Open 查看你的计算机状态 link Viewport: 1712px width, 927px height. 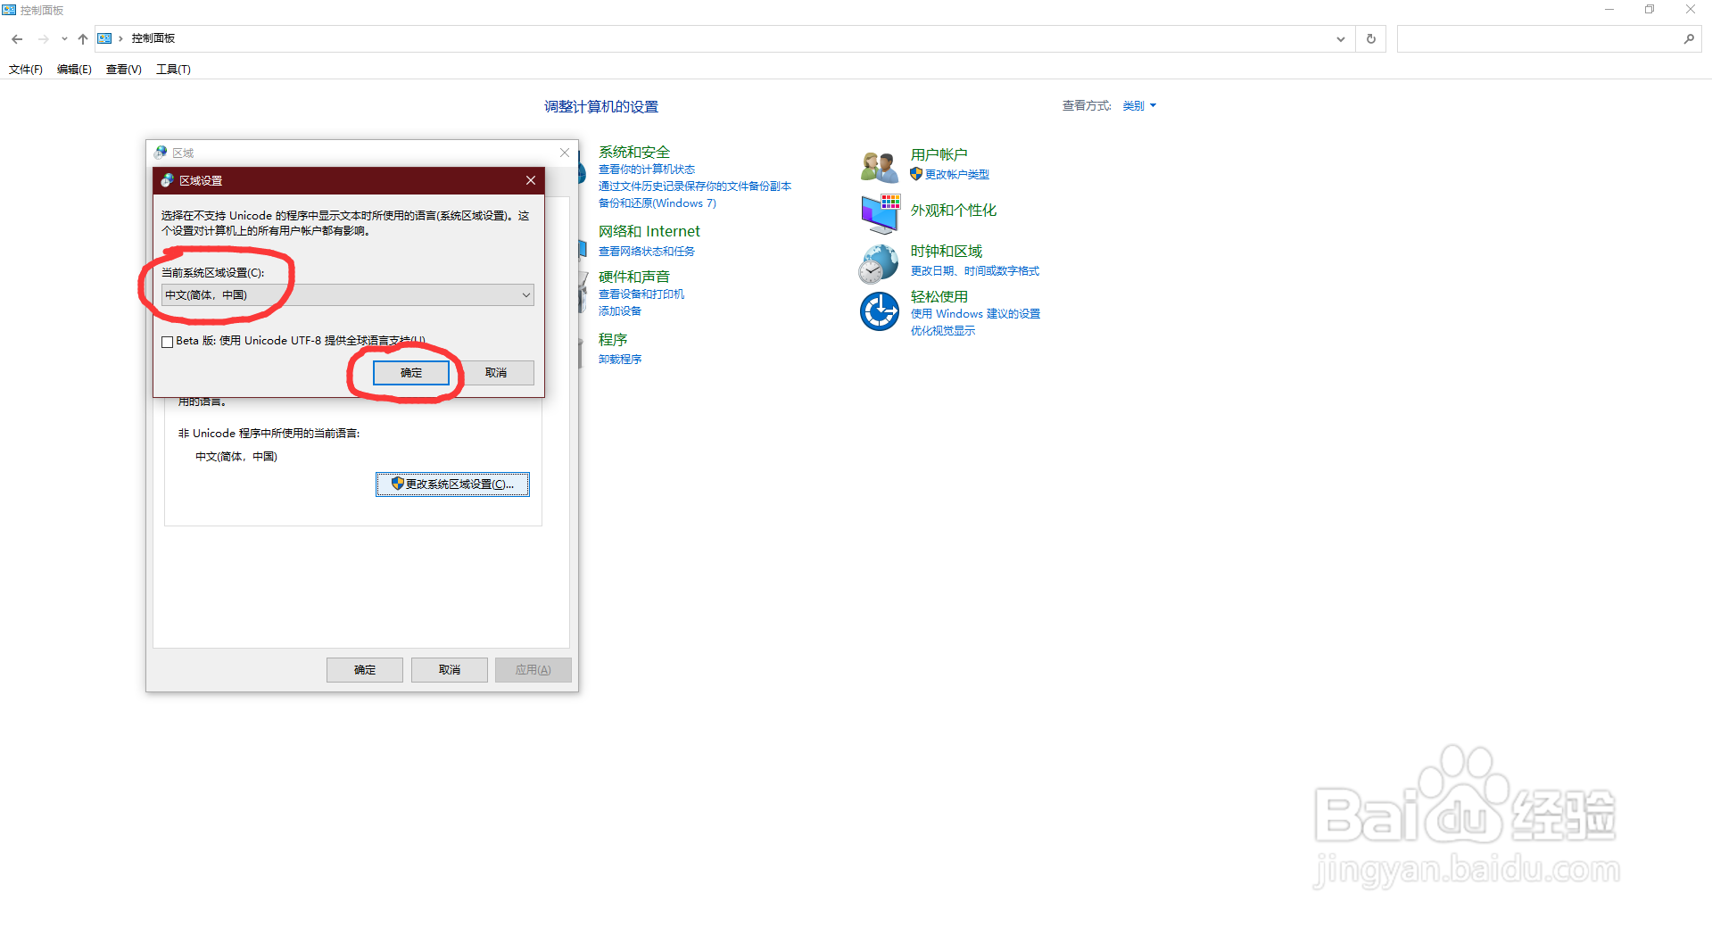click(647, 170)
